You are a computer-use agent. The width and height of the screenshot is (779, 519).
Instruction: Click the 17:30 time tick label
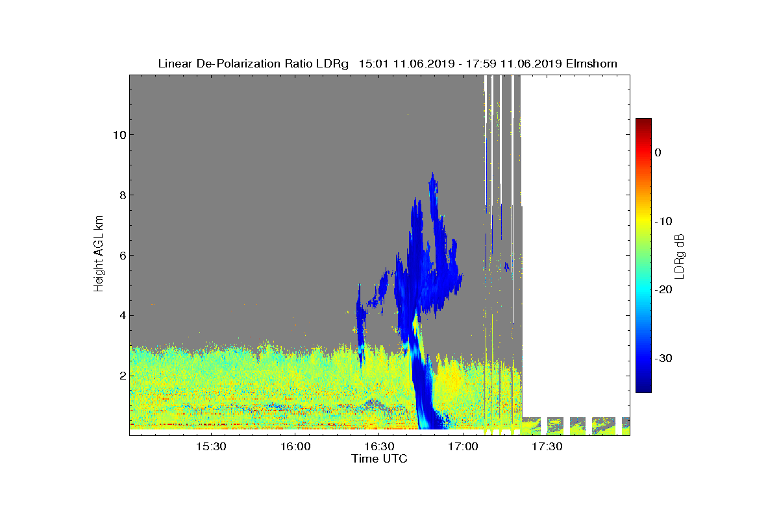pyautogui.click(x=547, y=446)
